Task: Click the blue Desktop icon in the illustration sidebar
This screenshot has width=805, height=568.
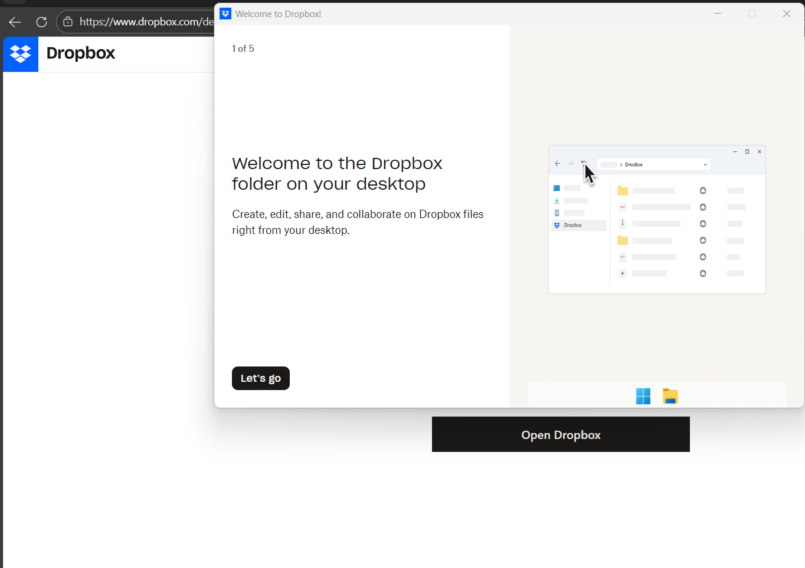Action: point(556,187)
